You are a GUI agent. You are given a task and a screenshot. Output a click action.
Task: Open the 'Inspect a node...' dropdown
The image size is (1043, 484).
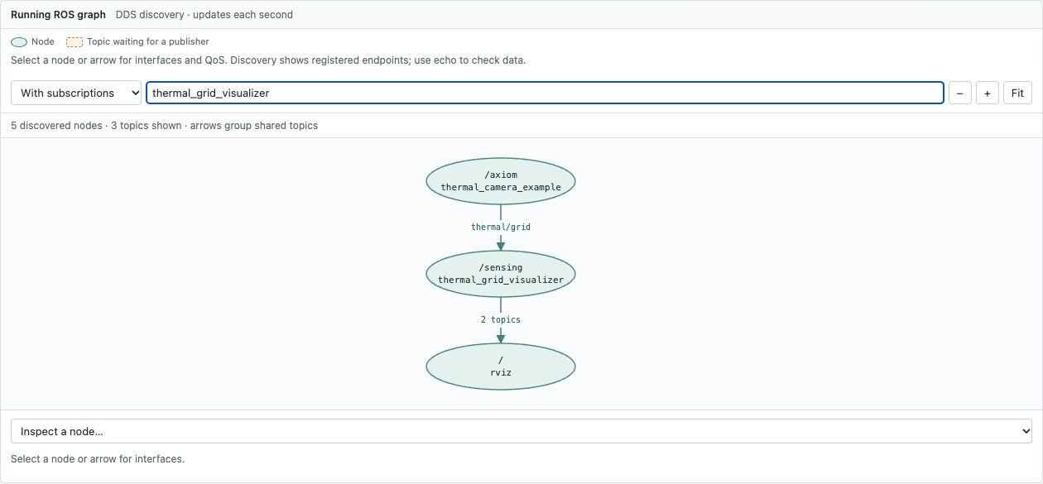click(x=521, y=431)
